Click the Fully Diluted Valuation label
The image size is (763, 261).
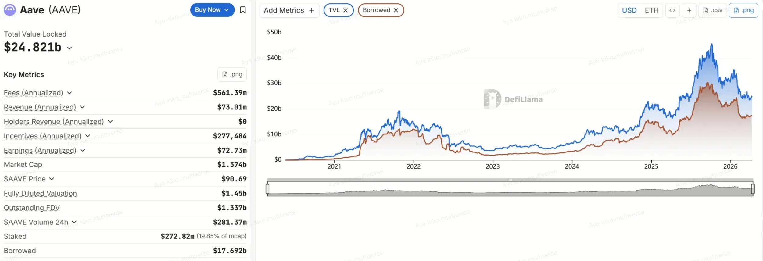coord(40,193)
